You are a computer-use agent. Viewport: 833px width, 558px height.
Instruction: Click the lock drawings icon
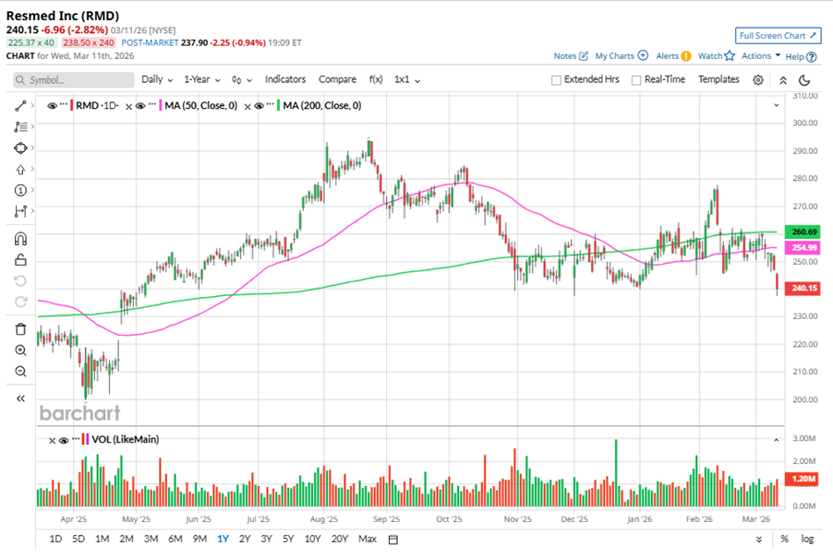click(x=20, y=260)
